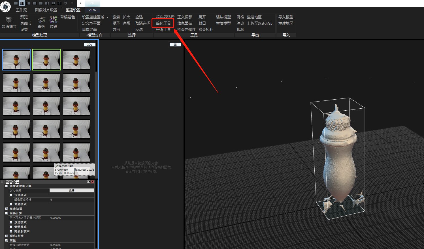Click 全选 to select all
The height and width of the screenshot is (249, 424).
139,17
